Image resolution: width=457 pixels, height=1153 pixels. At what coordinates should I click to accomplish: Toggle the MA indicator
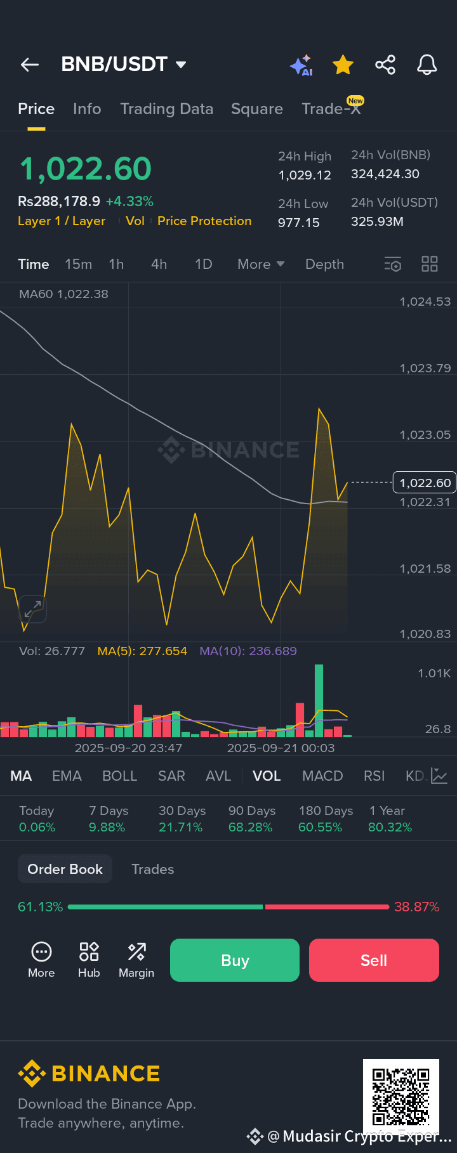click(21, 776)
